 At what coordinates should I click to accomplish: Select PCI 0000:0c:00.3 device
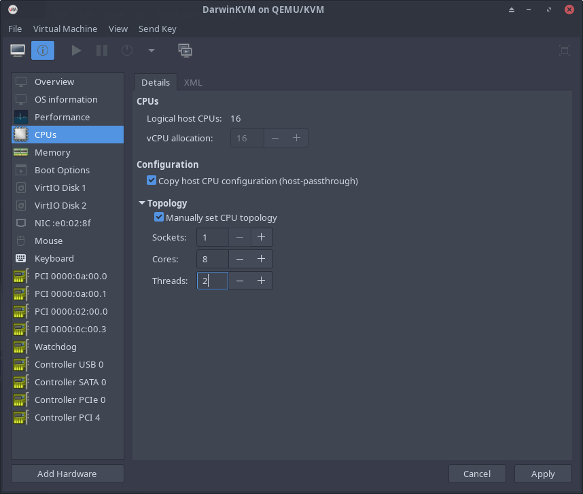[x=68, y=329]
